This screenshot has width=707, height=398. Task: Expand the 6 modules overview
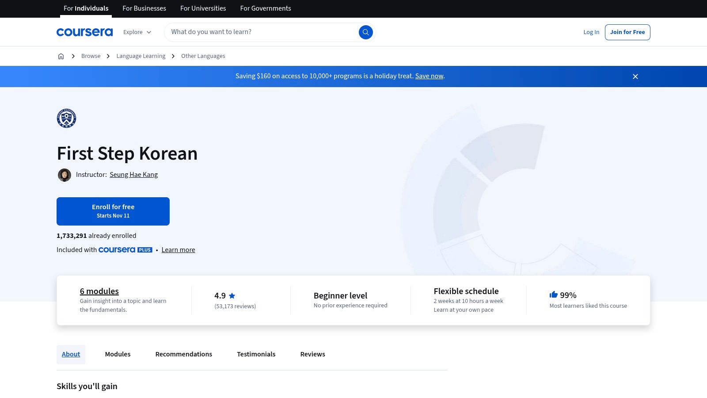99,291
